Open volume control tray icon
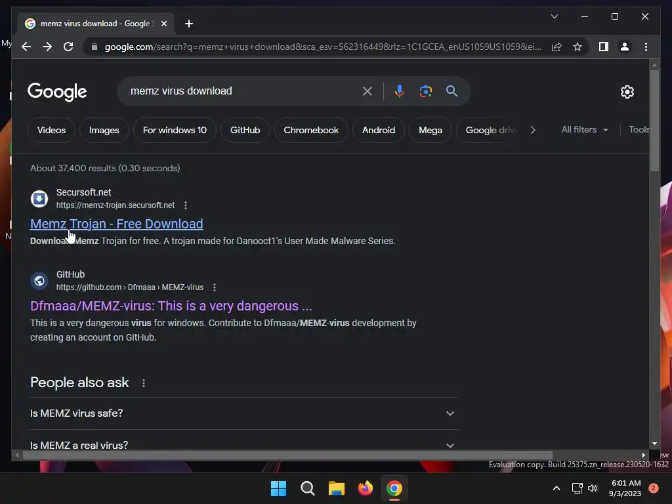Screen dimensions: 672x504 click(x=593, y=488)
